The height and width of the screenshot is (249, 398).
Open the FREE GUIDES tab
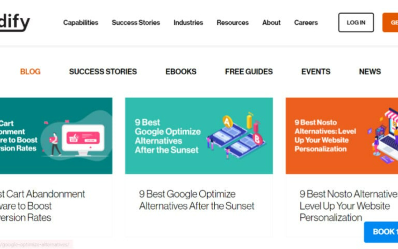click(x=249, y=72)
